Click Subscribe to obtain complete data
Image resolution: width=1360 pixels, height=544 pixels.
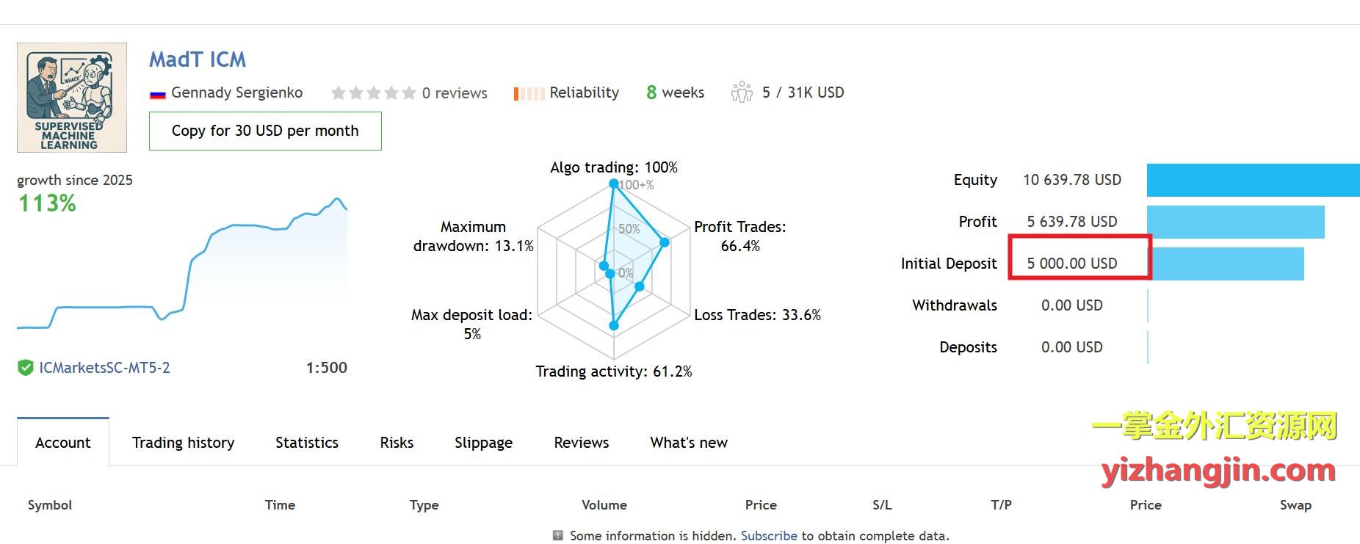click(x=769, y=536)
